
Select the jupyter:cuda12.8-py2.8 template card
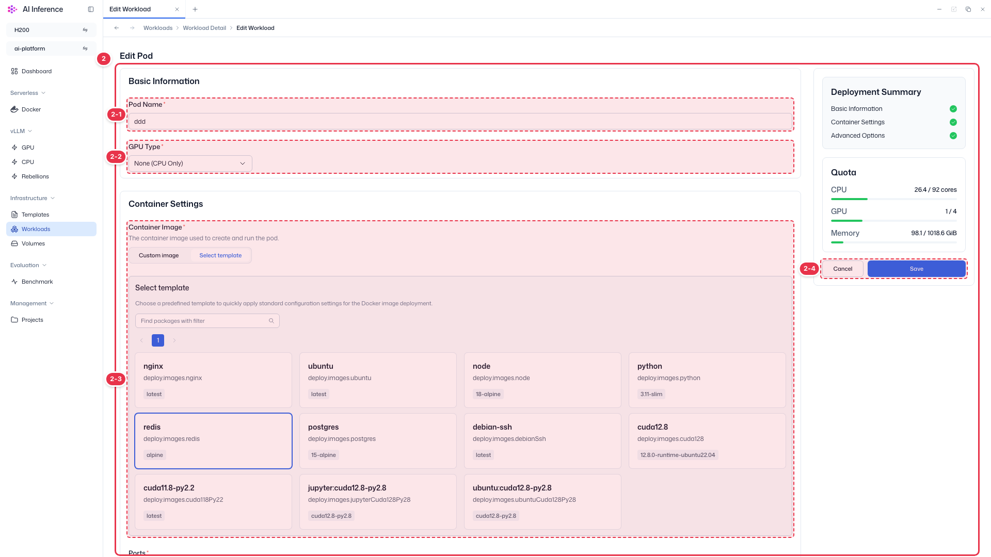[x=378, y=502]
